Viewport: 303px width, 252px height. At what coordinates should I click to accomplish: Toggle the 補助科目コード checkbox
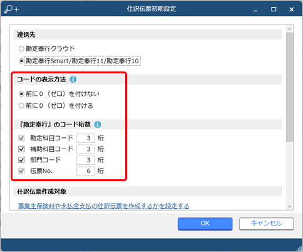coord(21,149)
